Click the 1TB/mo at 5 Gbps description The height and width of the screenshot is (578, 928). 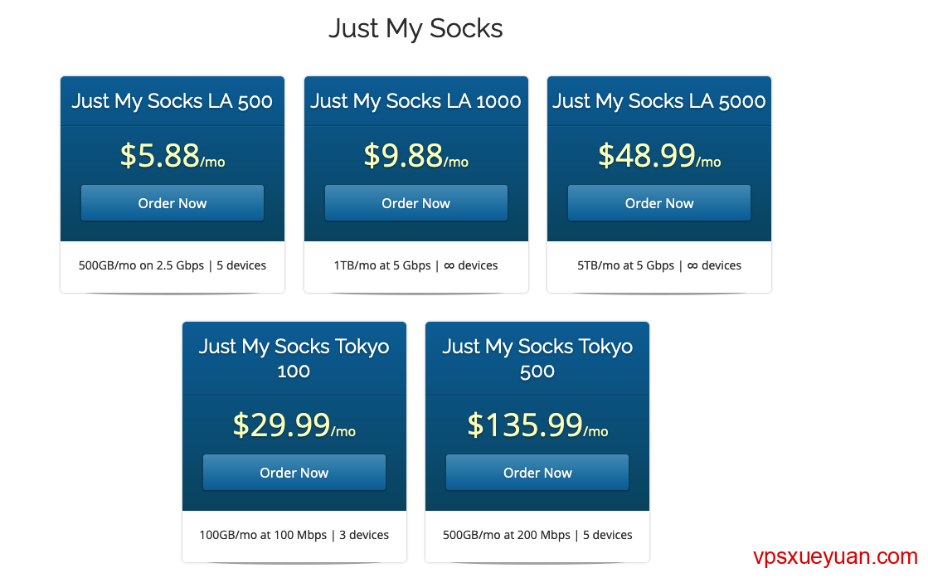pos(415,266)
